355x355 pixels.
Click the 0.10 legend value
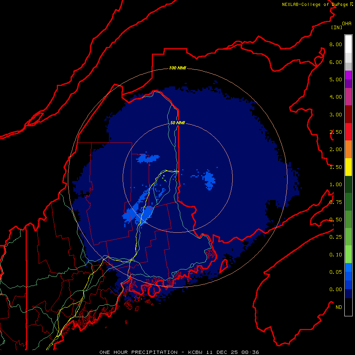[336, 255]
